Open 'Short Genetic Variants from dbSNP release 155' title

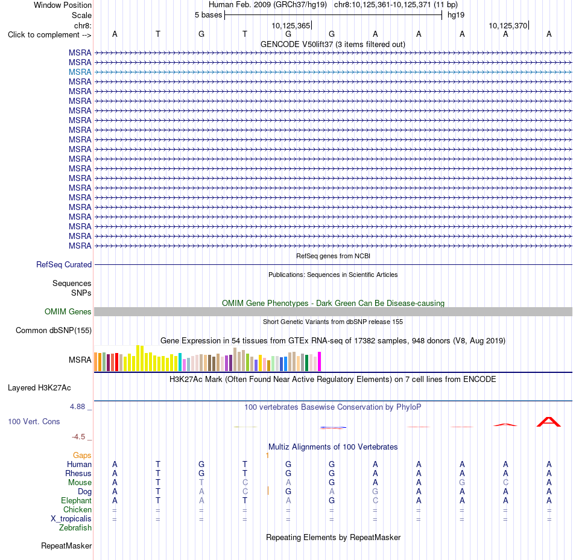coord(333,322)
